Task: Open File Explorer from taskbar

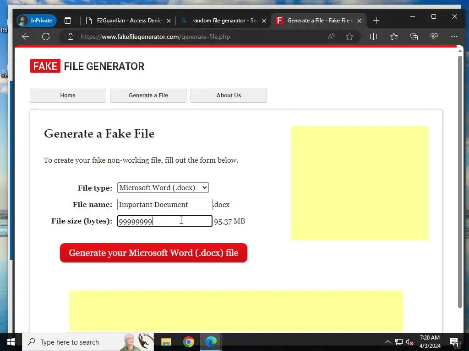Action: point(166,342)
